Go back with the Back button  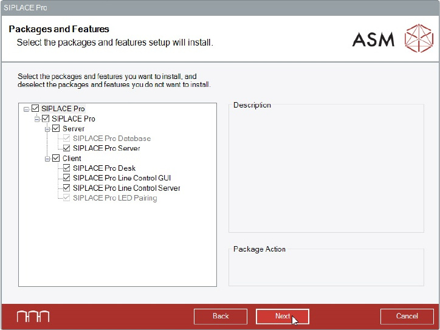pos(221,316)
